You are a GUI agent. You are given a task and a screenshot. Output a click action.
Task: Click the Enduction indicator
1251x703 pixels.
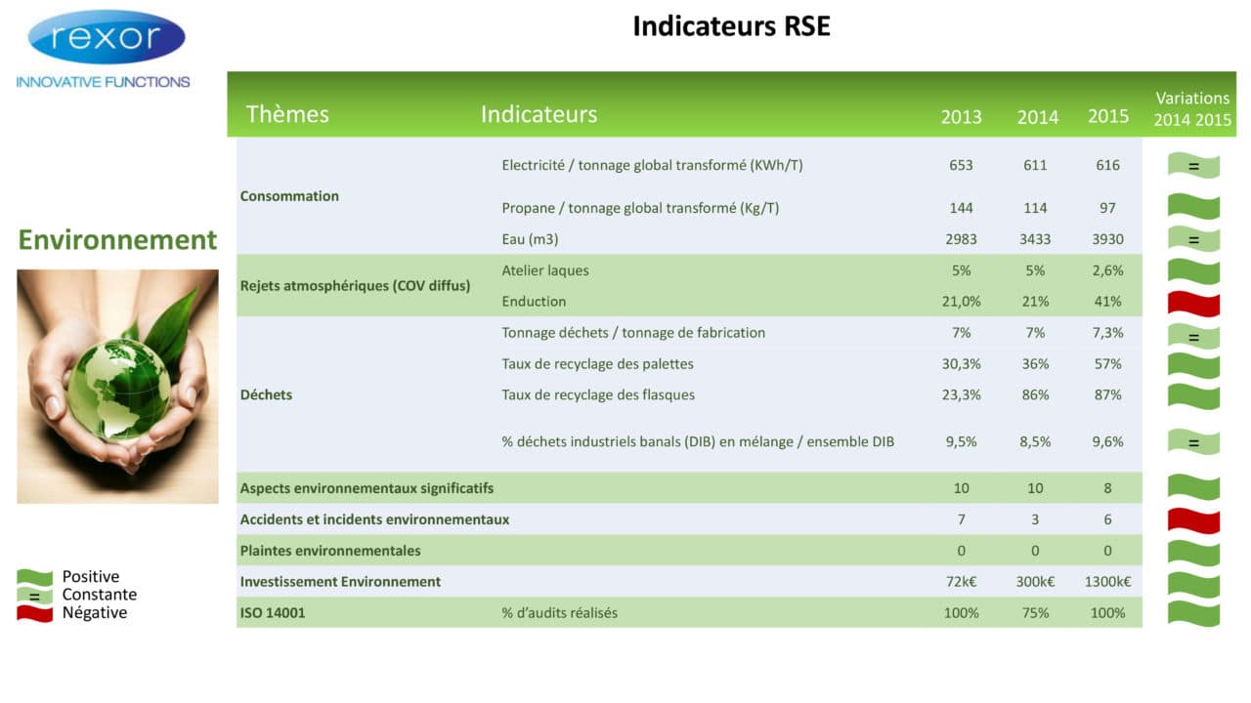pos(534,302)
